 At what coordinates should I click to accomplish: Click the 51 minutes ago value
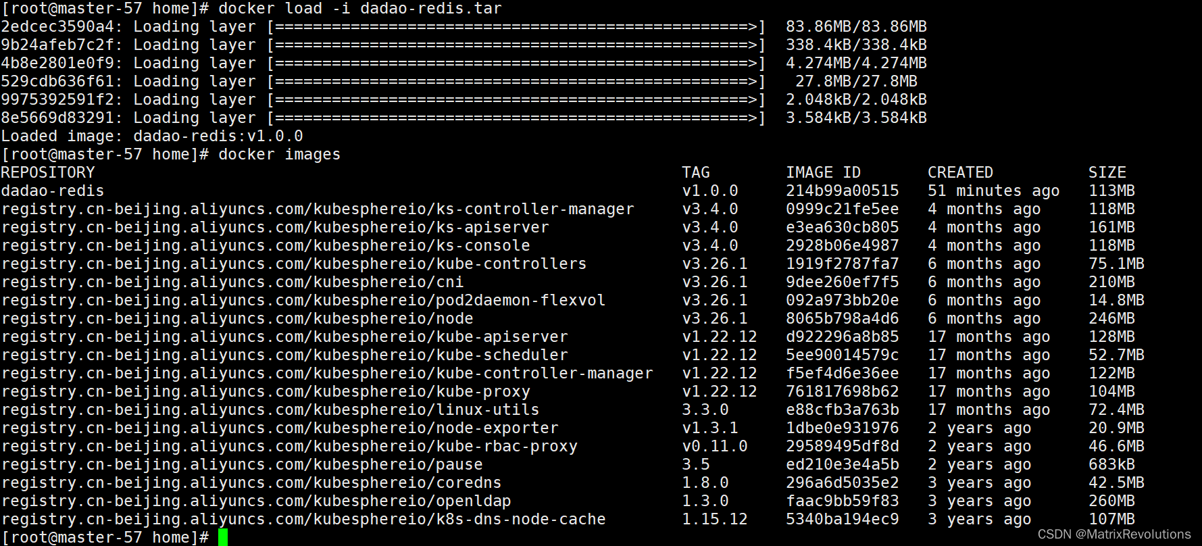993,191
